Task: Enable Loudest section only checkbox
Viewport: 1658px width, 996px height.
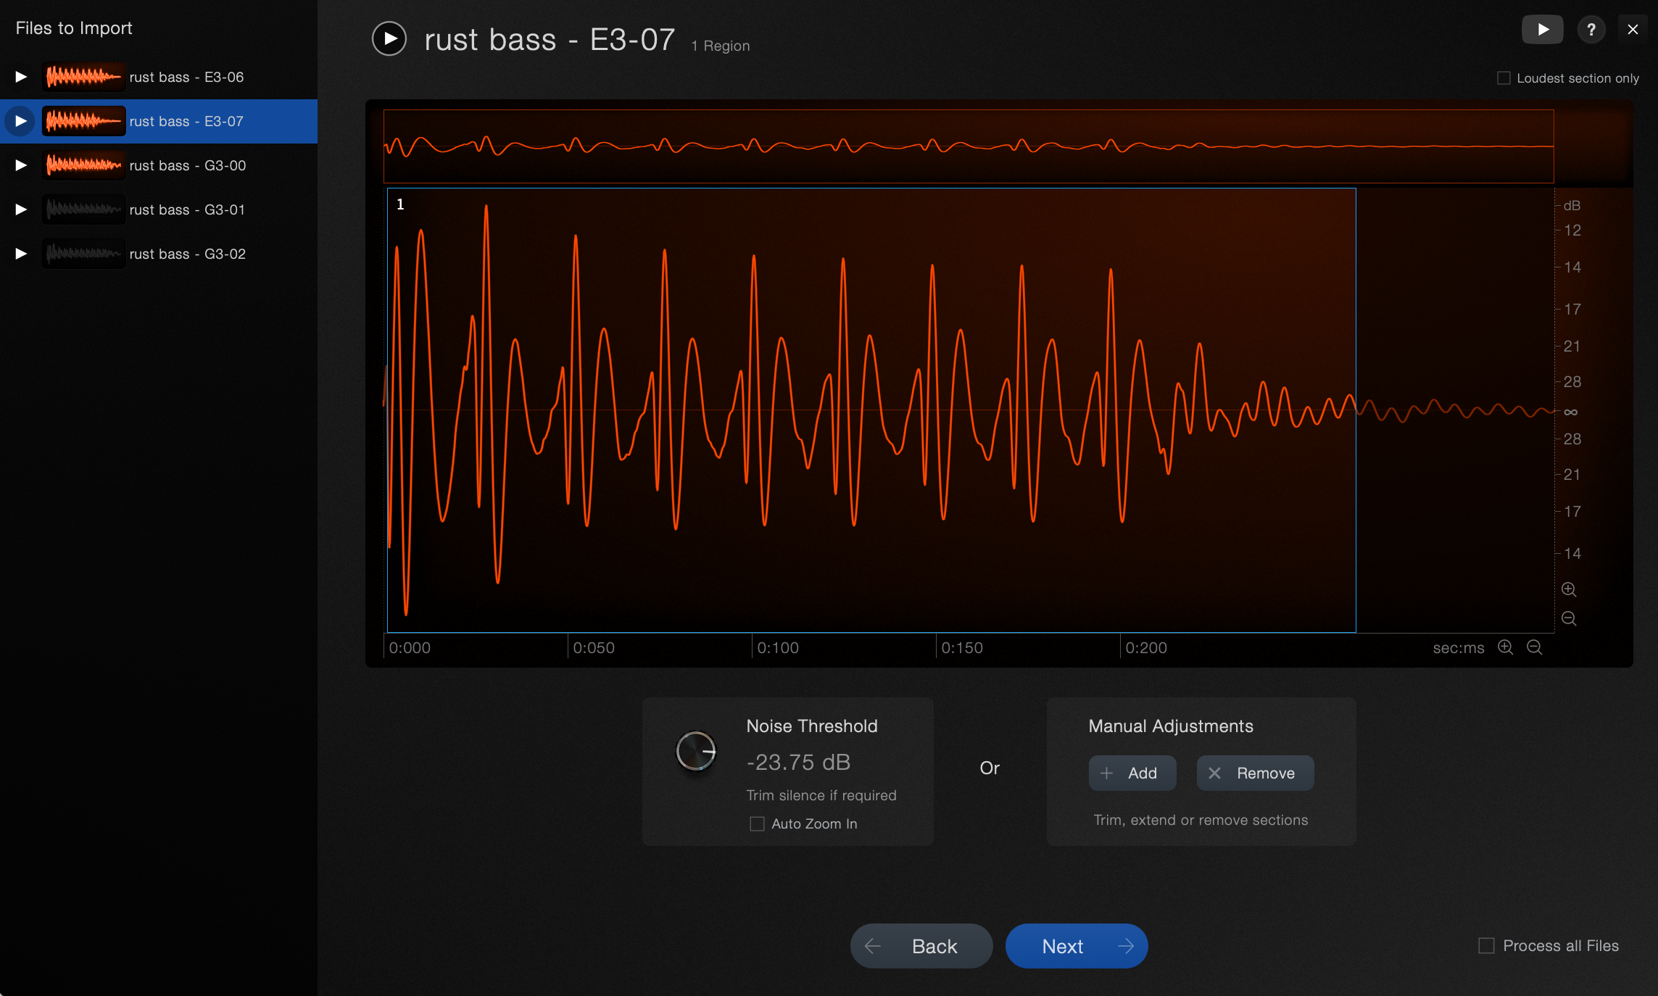Action: click(1504, 78)
